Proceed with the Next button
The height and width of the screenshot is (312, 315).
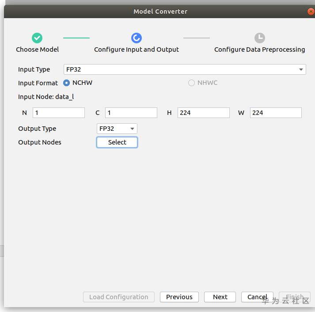(220, 297)
